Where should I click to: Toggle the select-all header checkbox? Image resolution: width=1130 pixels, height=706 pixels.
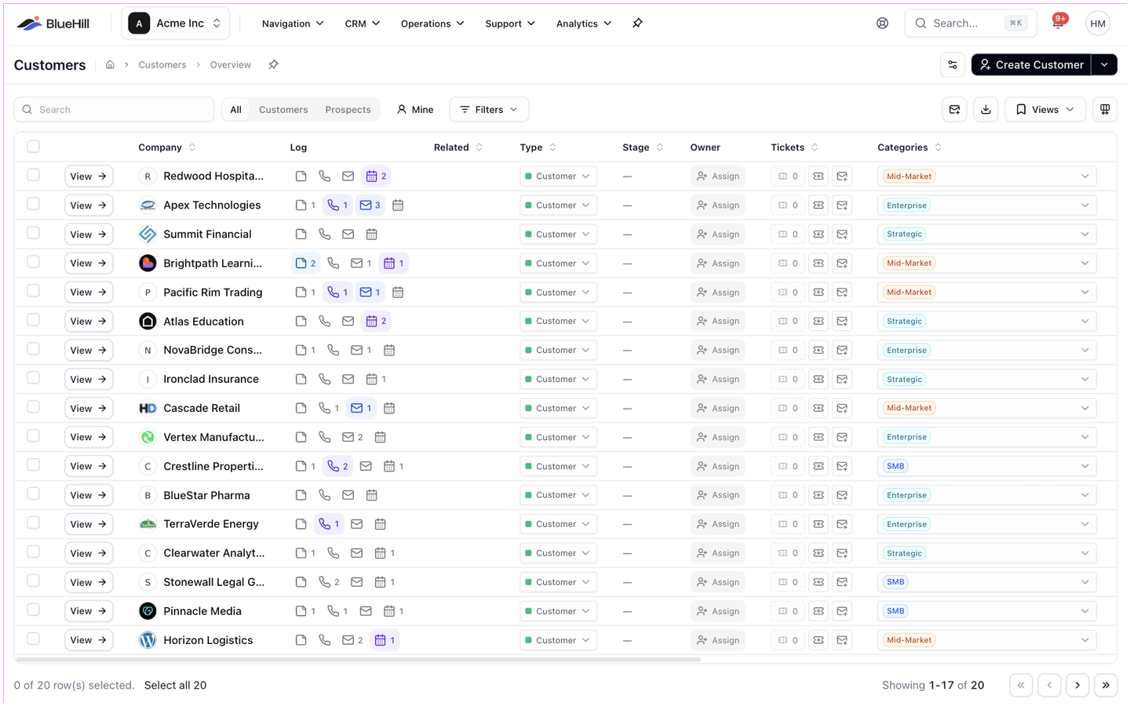click(x=33, y=147)
